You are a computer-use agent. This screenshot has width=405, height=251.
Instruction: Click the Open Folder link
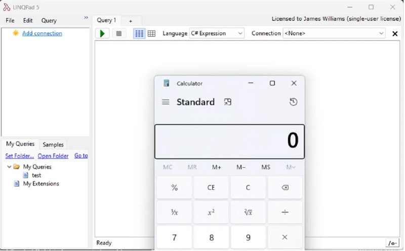point(53,156)
